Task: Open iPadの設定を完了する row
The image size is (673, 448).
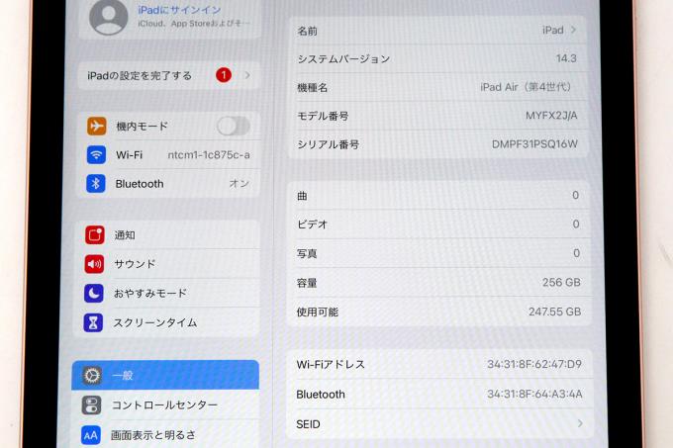Action: [x=168, y=76]
